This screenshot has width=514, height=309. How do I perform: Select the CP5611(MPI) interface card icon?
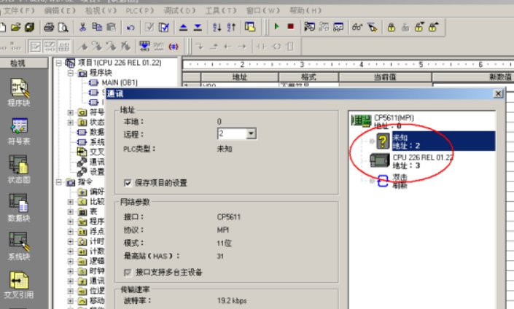pos(361,120)
